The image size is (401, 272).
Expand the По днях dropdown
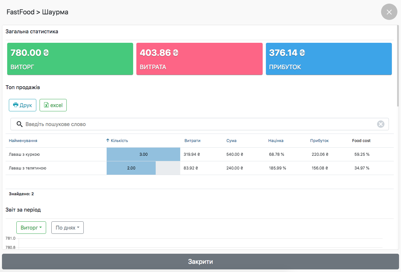click(67, 228)
